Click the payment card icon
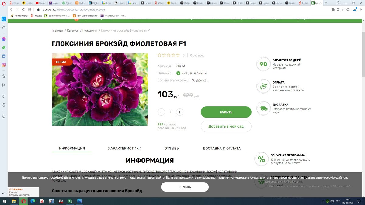 pyautogui.click(x=263, y=86)
